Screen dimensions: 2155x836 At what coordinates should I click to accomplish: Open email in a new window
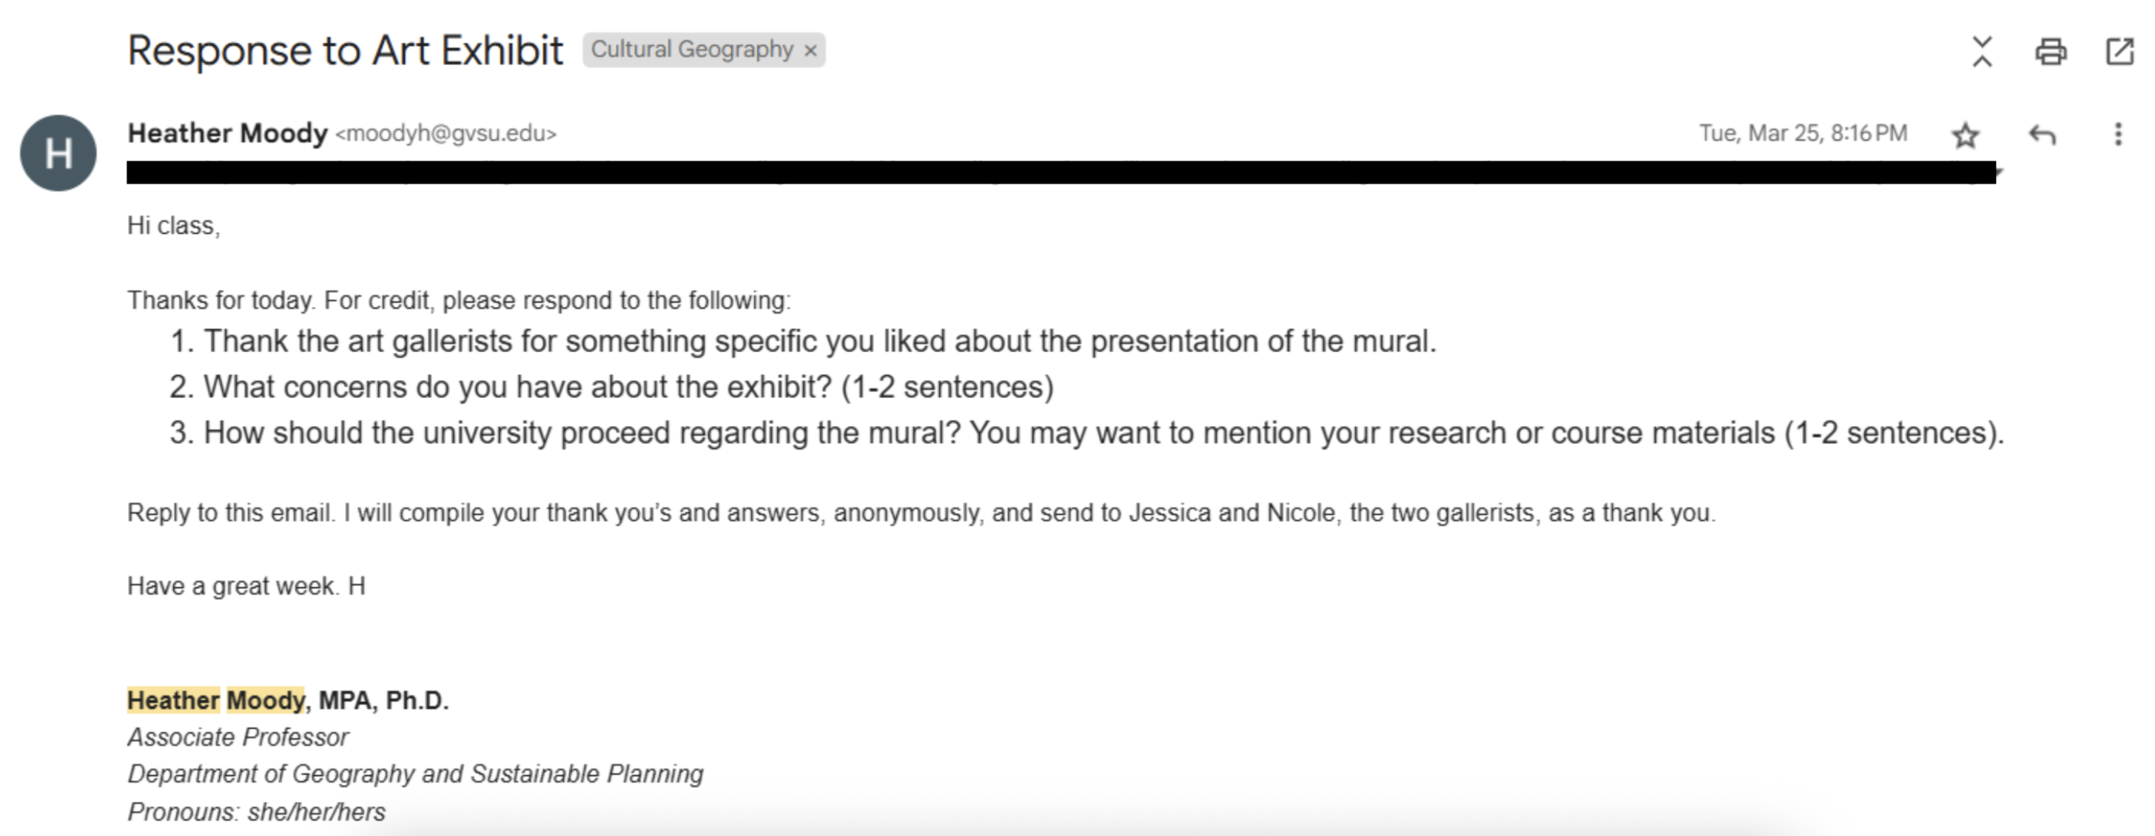2119,52
